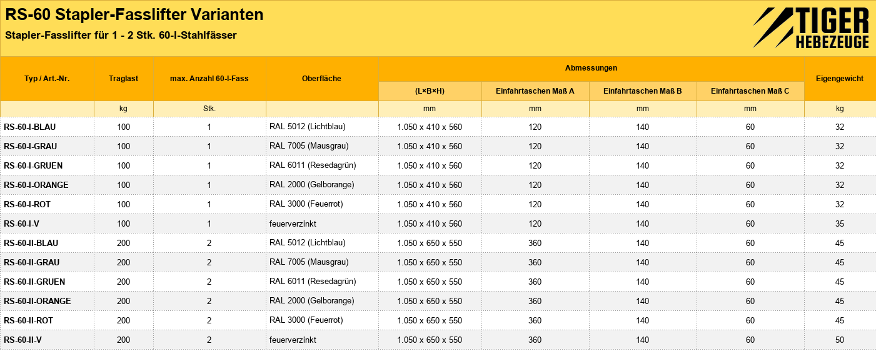Select article RS-60-II-V
The height and width of the screenshot is (354, 876).
[x=23, y=340]
